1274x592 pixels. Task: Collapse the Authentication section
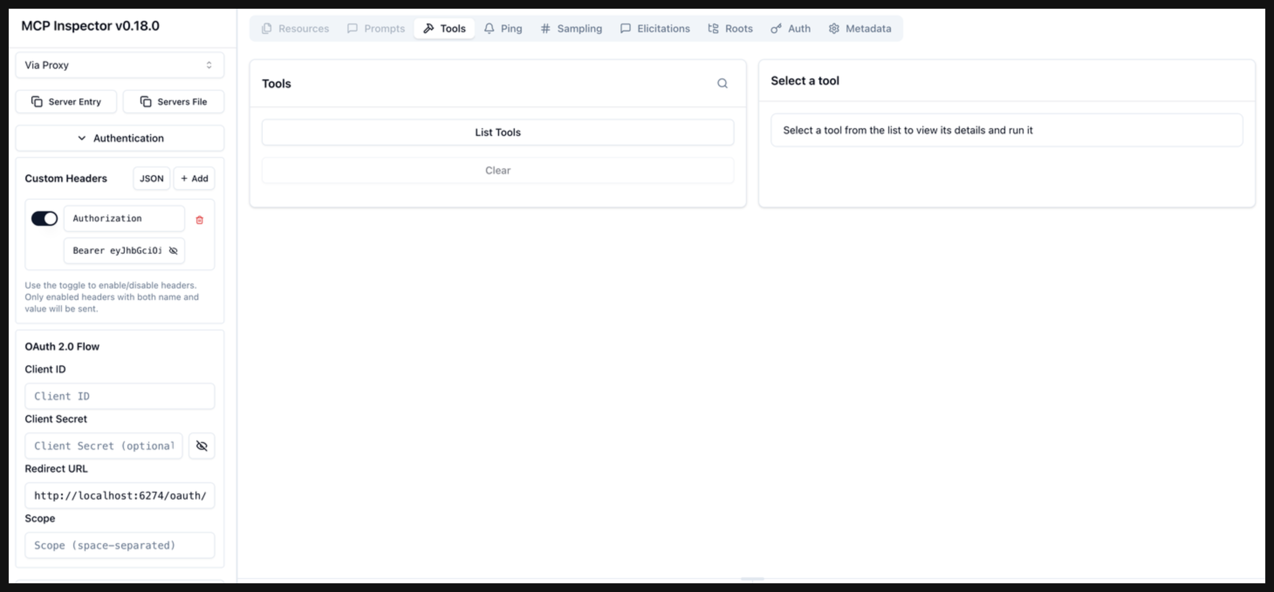coord(120,138)
